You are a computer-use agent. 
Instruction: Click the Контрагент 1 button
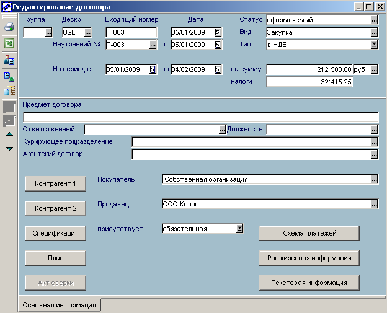(55, 183)
